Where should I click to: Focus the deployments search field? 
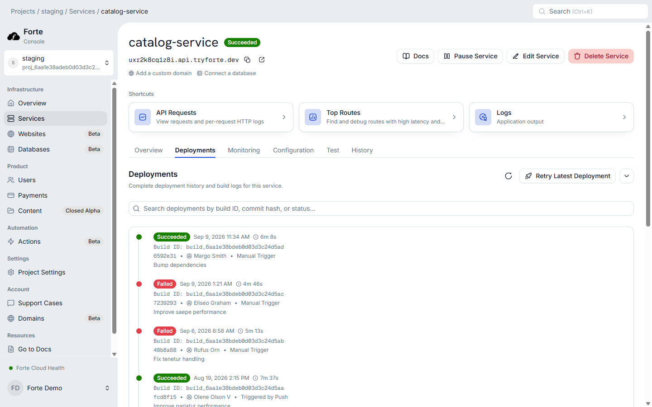[x=381, y=208]
